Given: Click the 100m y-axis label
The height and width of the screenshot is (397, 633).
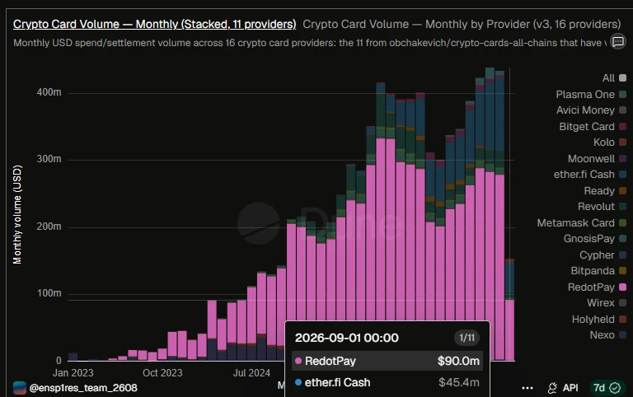Looking at the screenshot, I should point(49,293).
